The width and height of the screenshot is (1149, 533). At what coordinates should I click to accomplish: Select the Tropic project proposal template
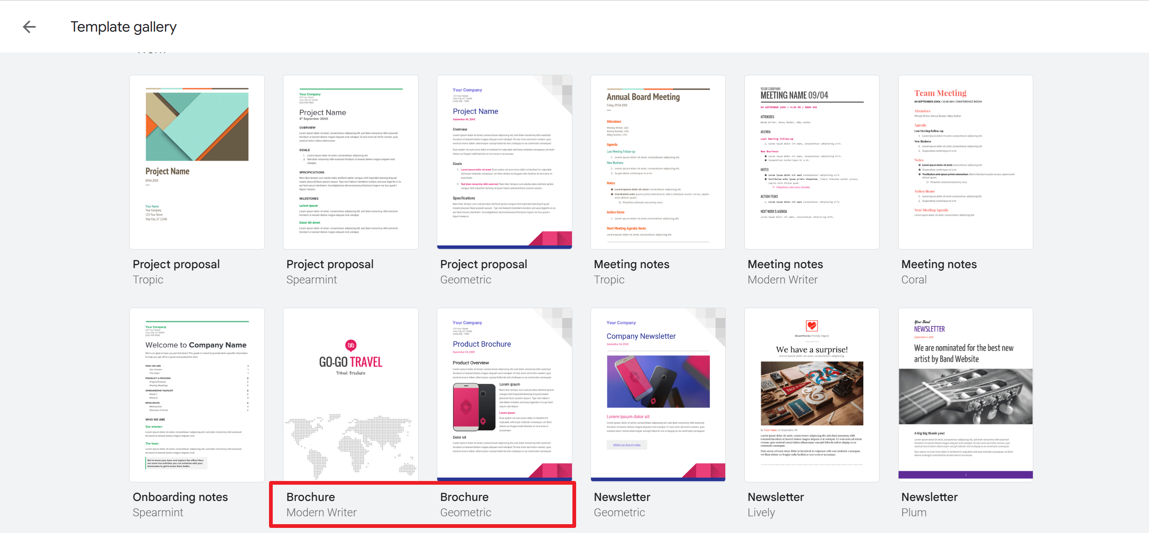tap(198, 162)
